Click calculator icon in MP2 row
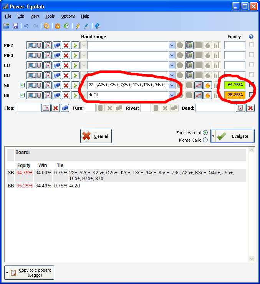This screenshot has width=260, height=284. 189,45
